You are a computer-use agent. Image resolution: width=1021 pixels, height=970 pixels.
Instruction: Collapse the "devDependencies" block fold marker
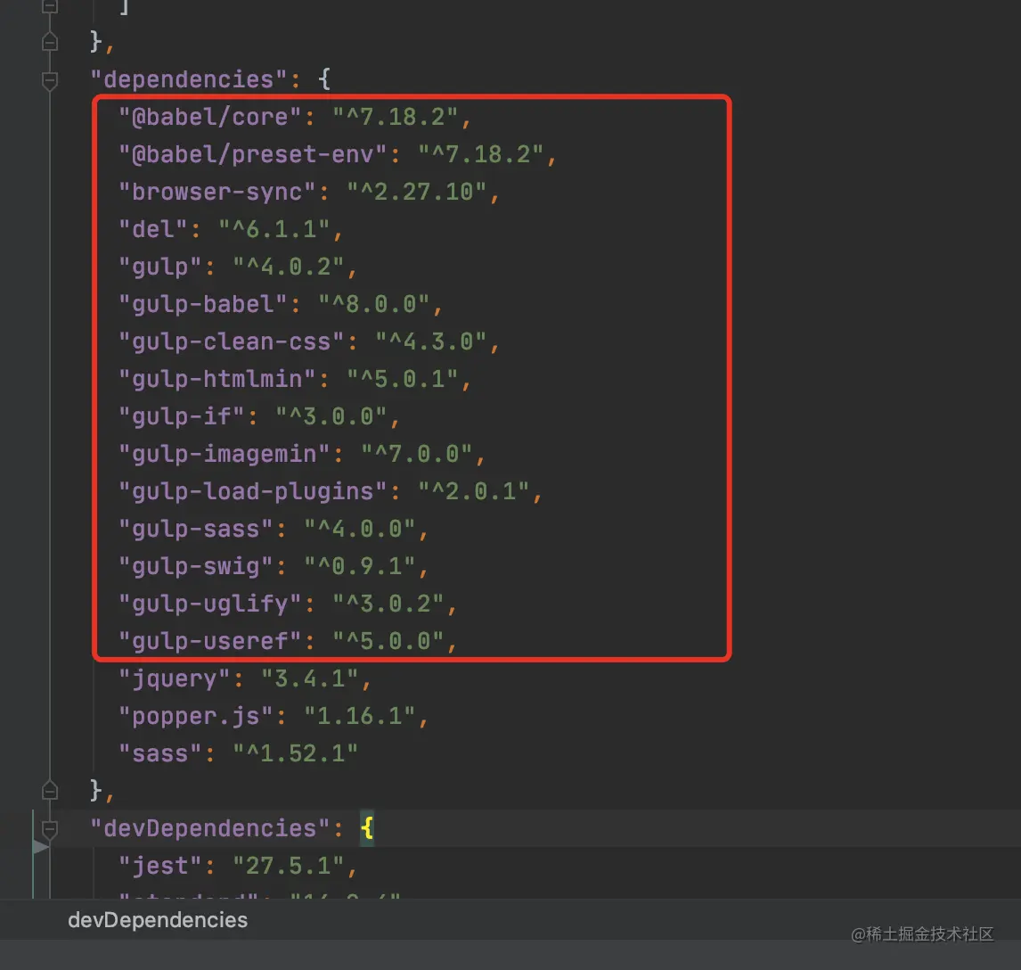pos(50,829)
